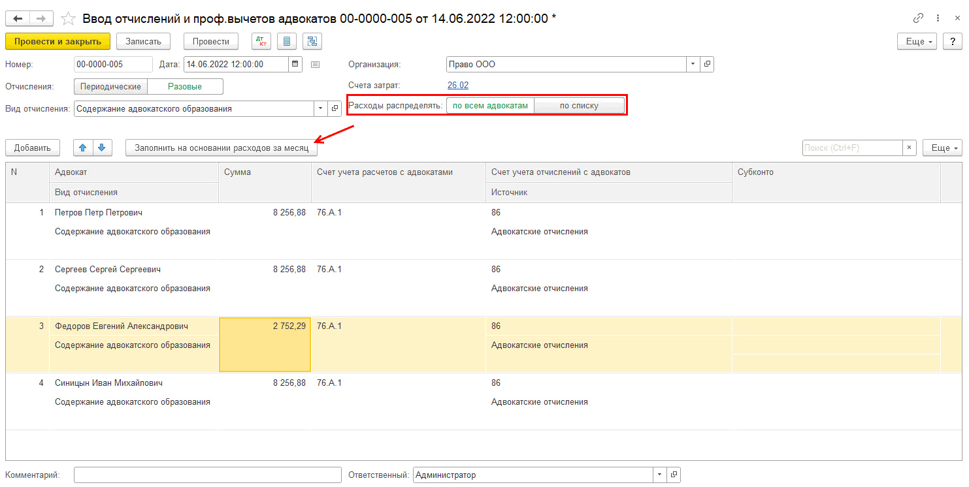Expand the Вид отчисления dropdown

[x=320, y=109]
